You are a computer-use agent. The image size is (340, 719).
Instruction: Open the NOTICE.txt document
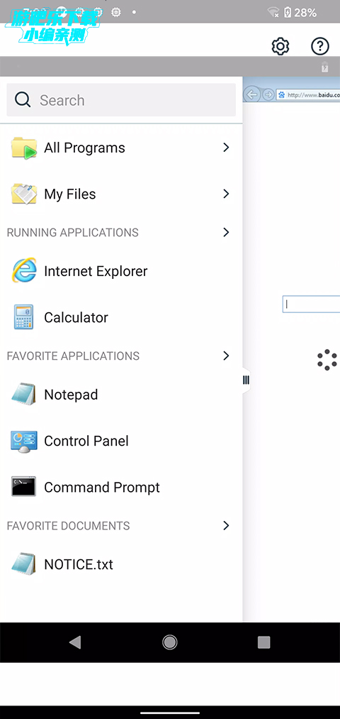[x=121, y=564]
